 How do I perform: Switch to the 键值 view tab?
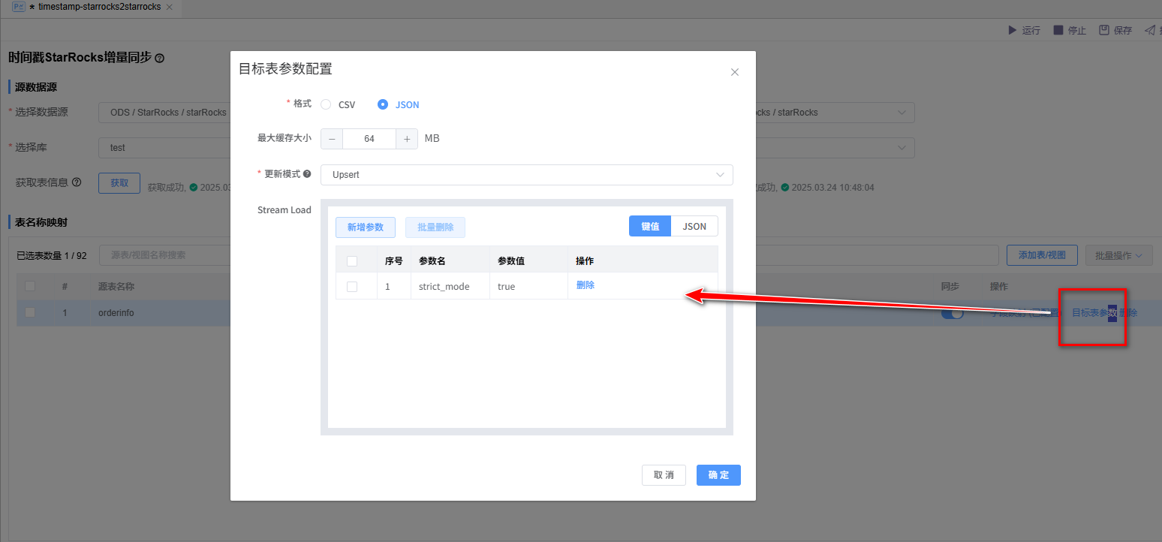pos(650,226)
